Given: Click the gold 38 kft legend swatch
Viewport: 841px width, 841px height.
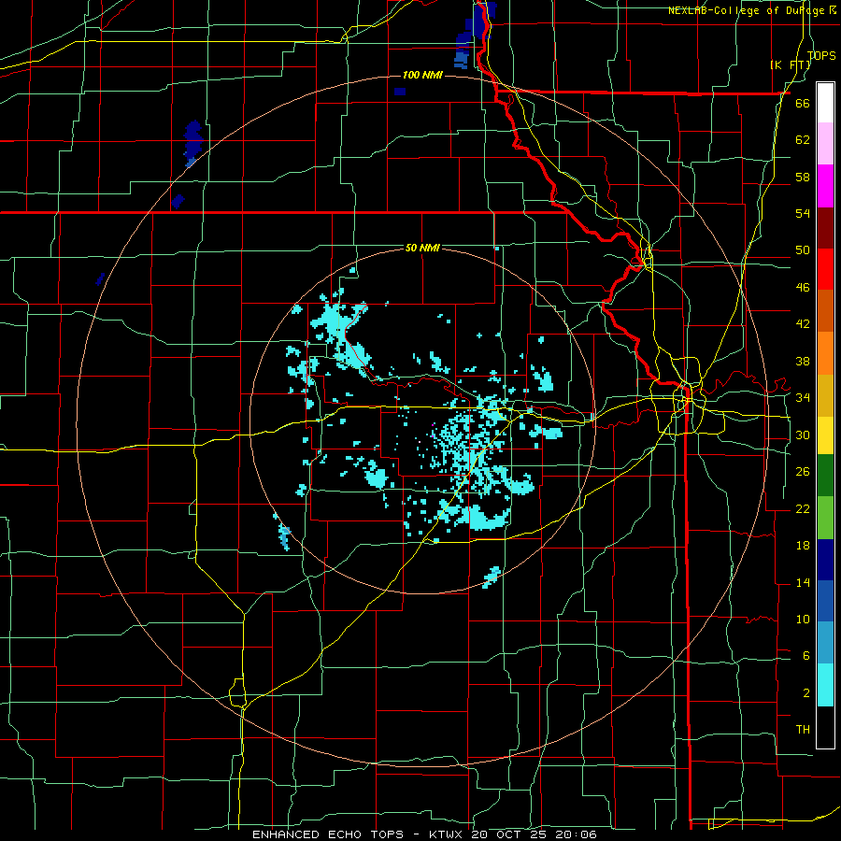Looking at the screenshot, I should pyautogui.click(x=825, y=395).
